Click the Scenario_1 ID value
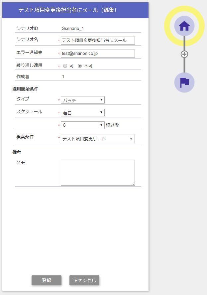 (x=73, y=28)
